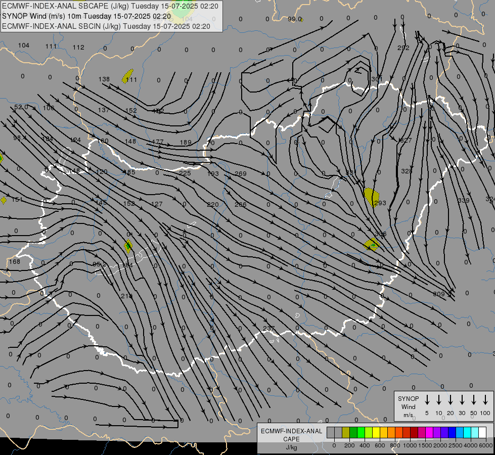
Task: Click the map value 237
Action: pos(268,329)
